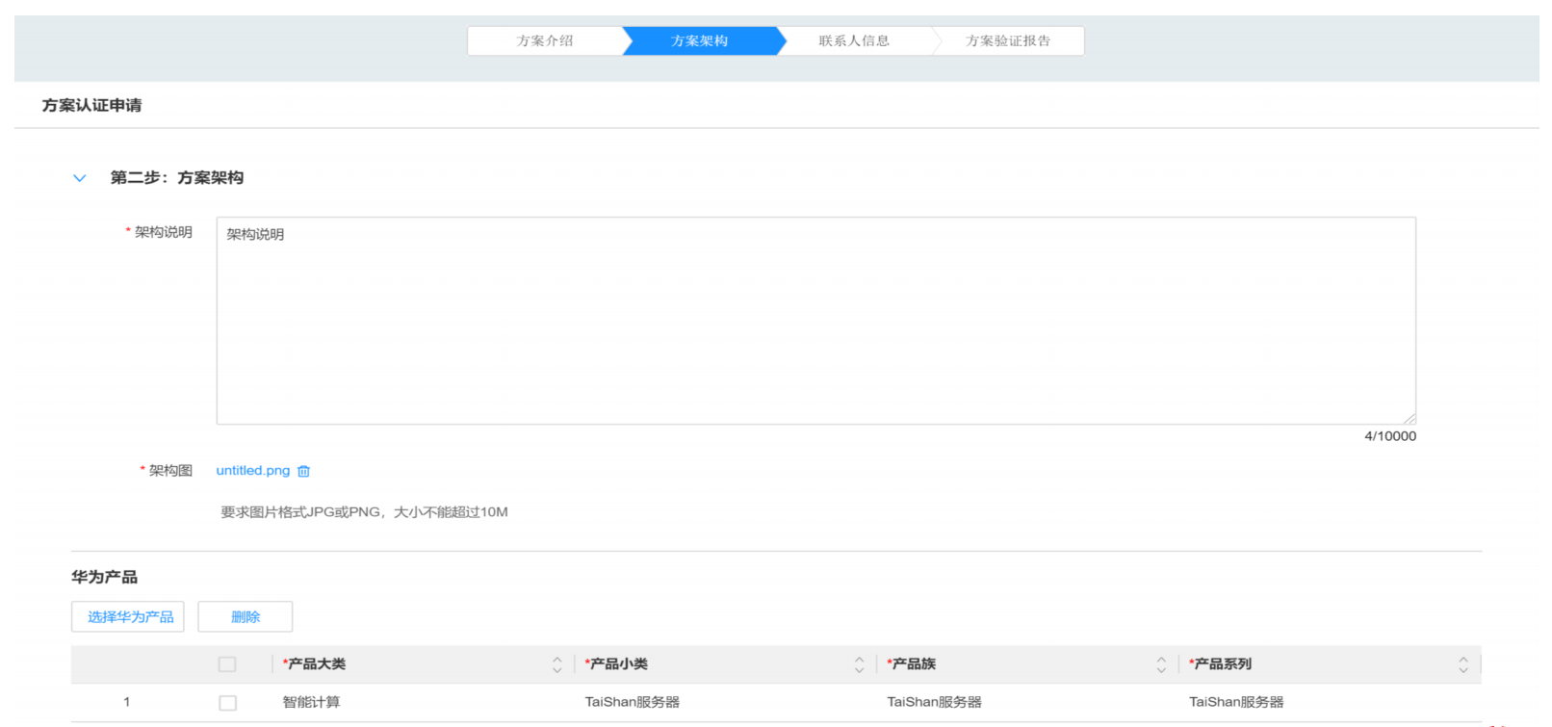Click the image format requirement hint text
The image size is (1552, 727).
pos(364,512)
